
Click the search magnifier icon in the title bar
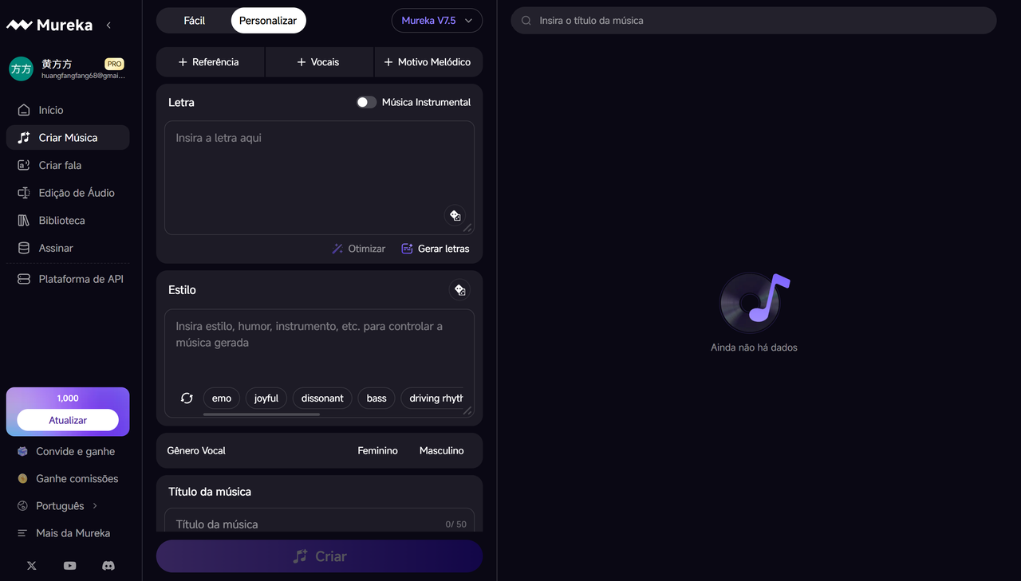pyautogui.click(x=525, y=20)
